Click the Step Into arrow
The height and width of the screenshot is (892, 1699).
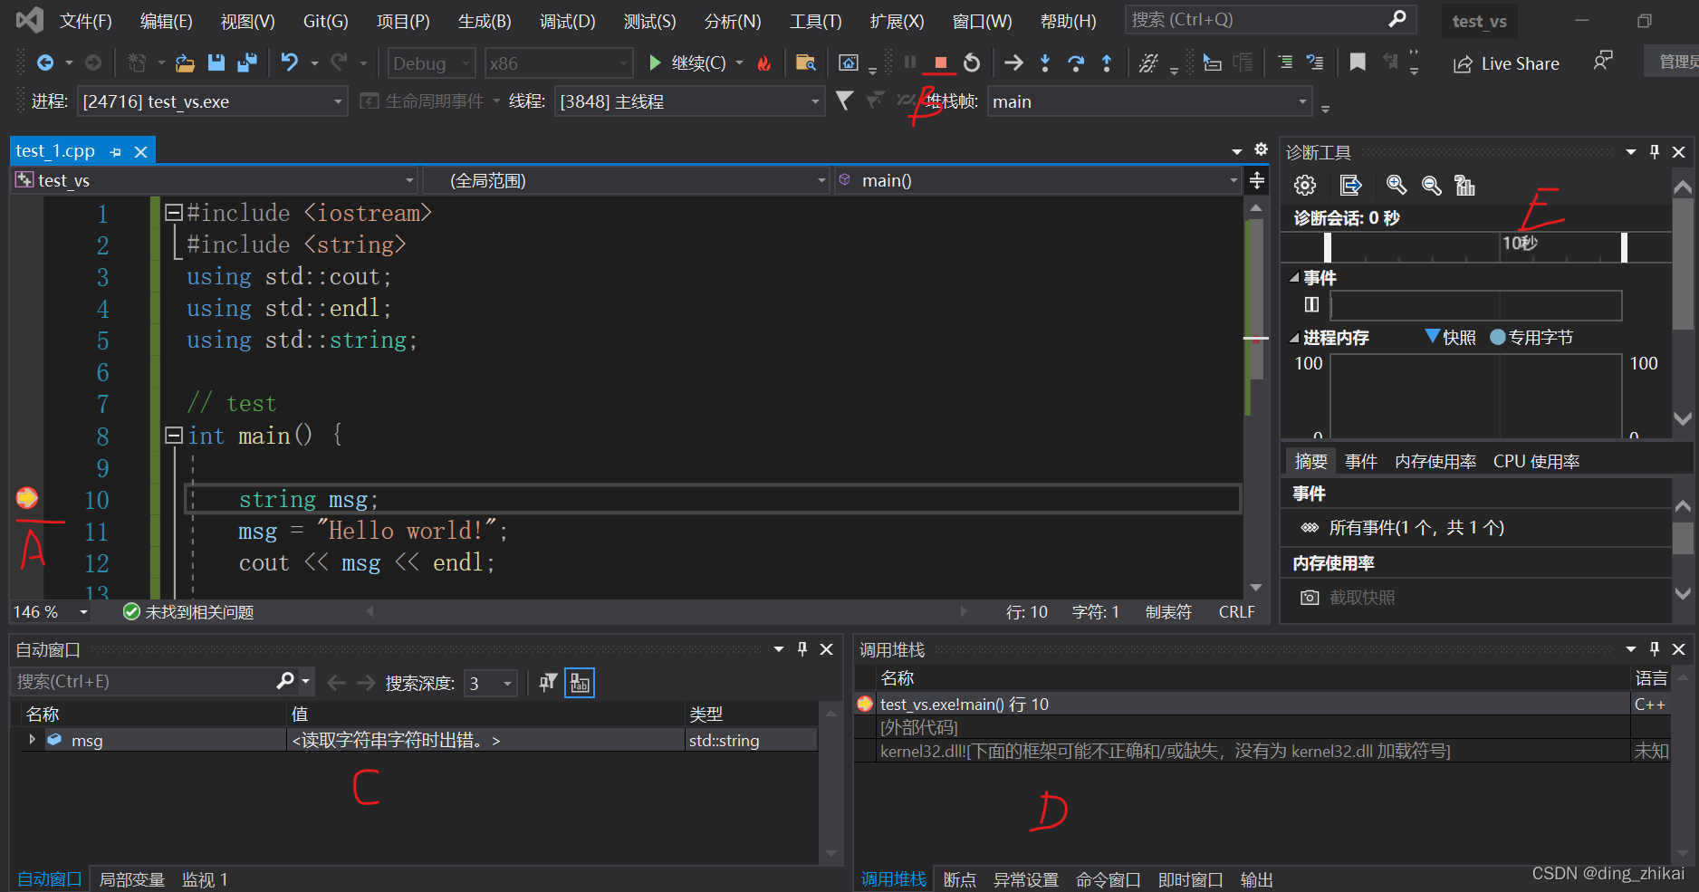tap(1045, 62)
